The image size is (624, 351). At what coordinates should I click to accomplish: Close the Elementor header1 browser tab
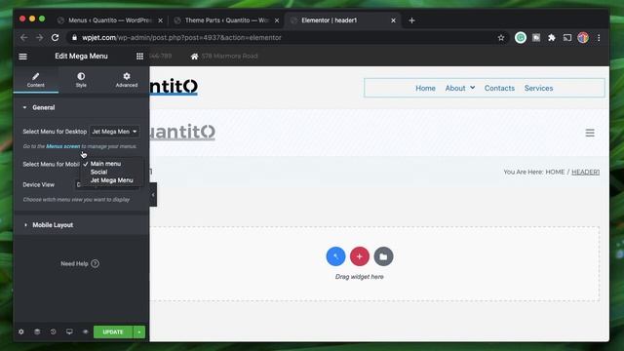click(393, 20)
